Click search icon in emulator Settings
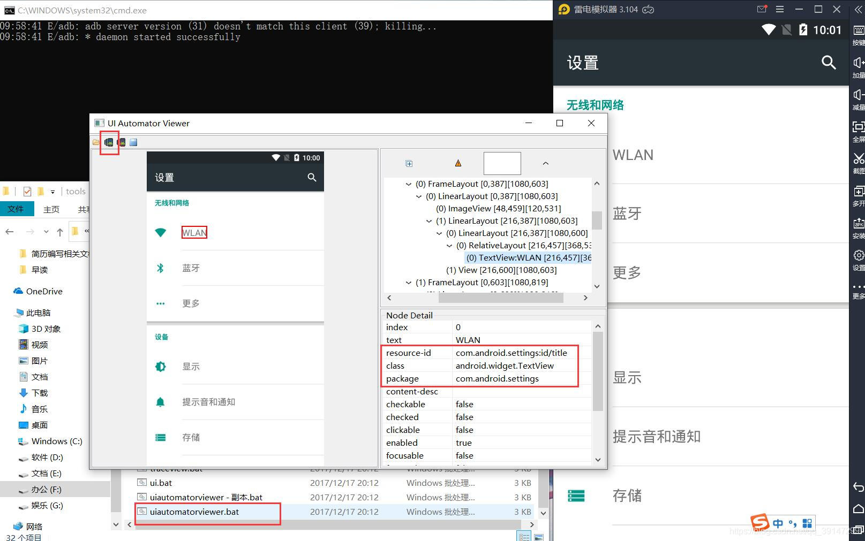This screenshot has width=865, height=541. pyautogui.click(x=829, y=63)
